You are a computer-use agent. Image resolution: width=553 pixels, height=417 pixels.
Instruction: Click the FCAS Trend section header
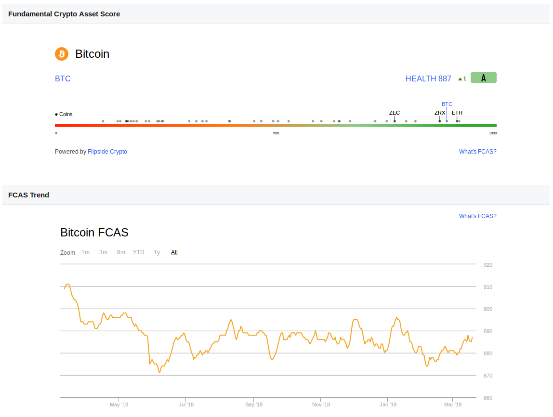click(28, 195)
